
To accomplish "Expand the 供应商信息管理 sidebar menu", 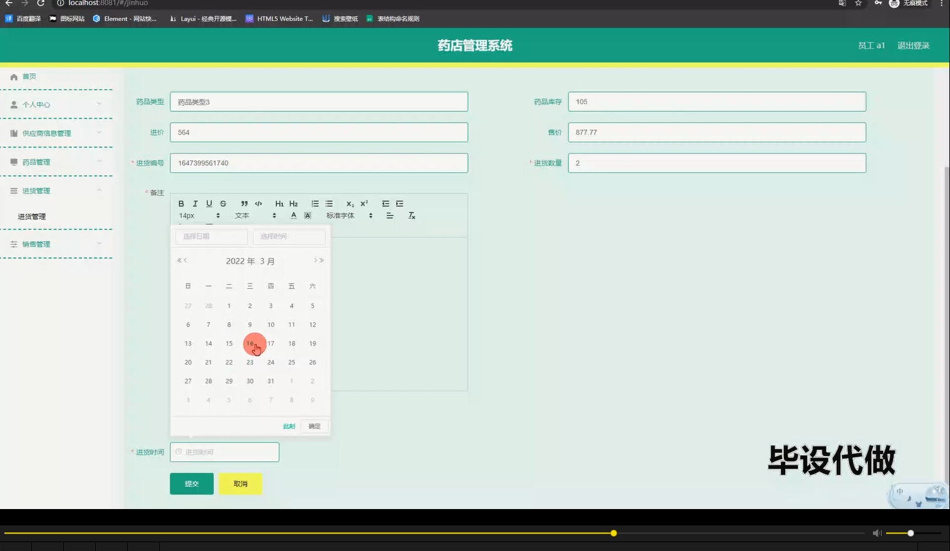I will (56, 133).
